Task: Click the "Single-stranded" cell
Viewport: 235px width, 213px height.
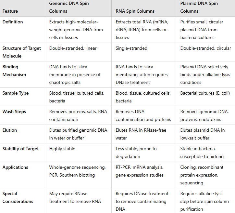Action: coord(131,48)
